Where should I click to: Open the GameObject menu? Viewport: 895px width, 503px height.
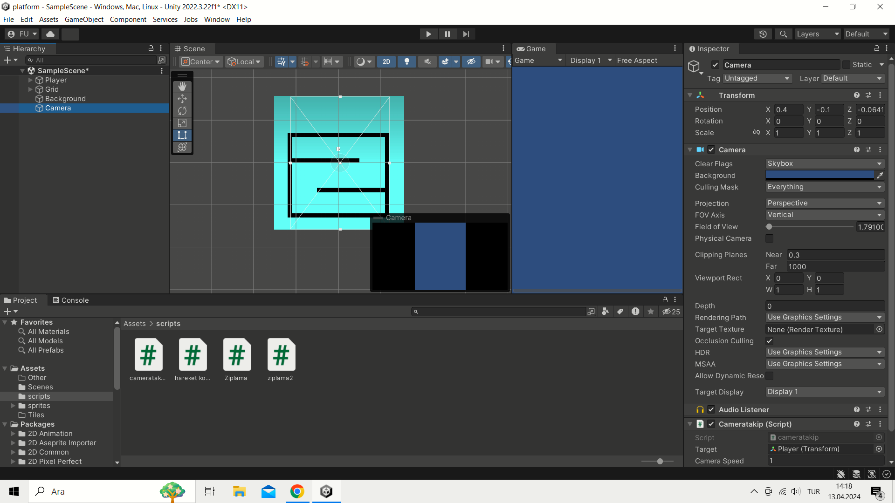84,20
